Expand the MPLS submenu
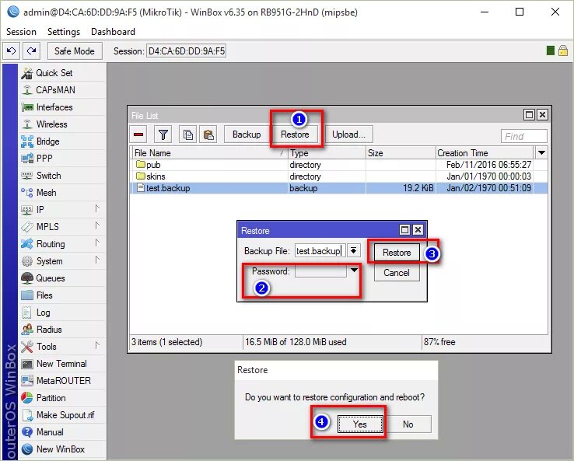This screenshot has width=574, height=461. (62, 227)
